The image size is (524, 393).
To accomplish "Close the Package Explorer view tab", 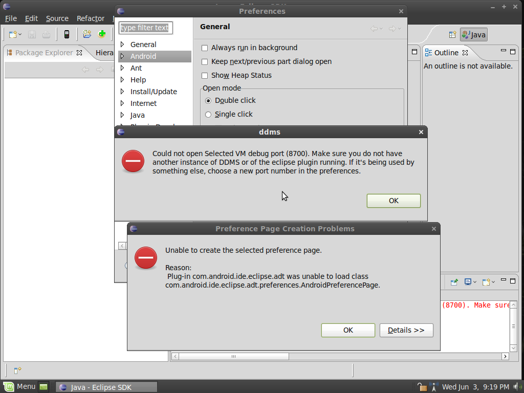I will [79, 53].
